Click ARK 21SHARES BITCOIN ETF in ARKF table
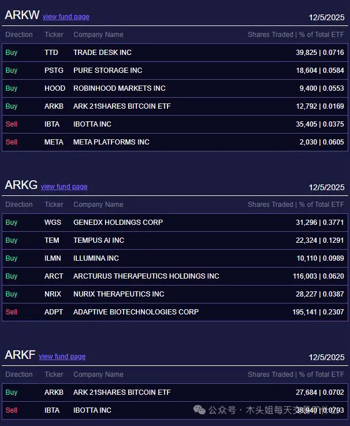Viewport: 350px width, 426px height. (122, 392)
